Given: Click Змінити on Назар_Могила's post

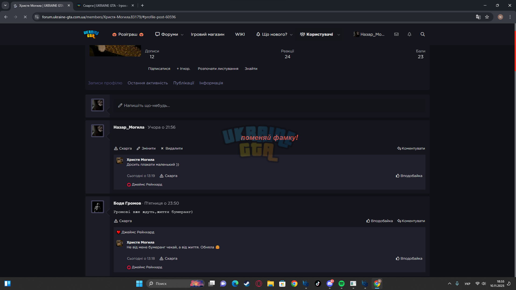Looking at the screenshot, I should tap(146, 148).
